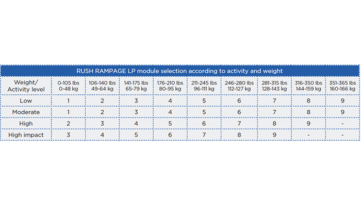Click module 3 in the High impact row
361x206 pixels.
pyautogui.click(x=68, y=135)
